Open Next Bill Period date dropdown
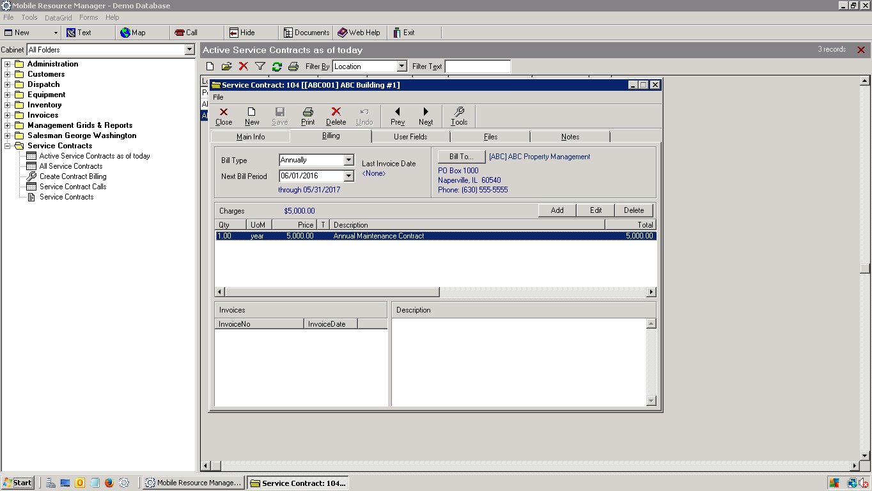The height and width of the screenshot is (491, 872). click(348, 176)
